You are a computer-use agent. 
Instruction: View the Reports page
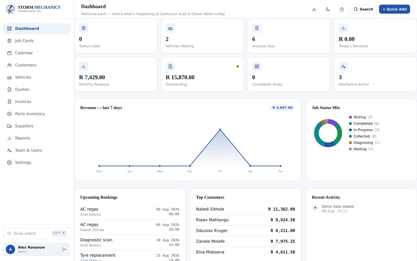[x=37, y=138]
